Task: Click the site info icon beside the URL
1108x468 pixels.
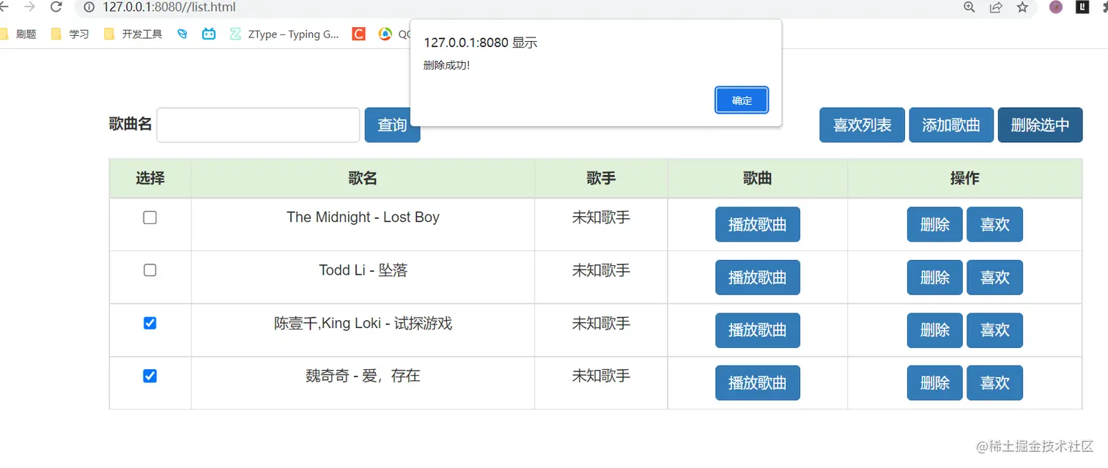Action: pos(89,7)
